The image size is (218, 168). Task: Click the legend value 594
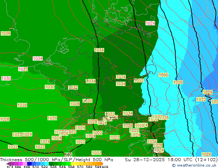tap(98, 167)
